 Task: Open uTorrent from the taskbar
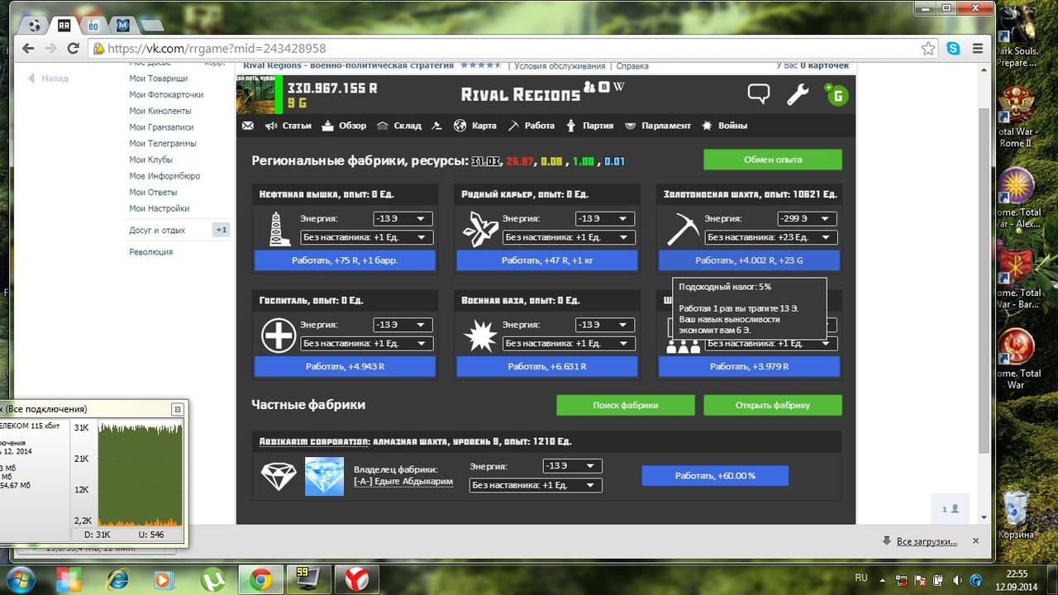click(213, 580)
